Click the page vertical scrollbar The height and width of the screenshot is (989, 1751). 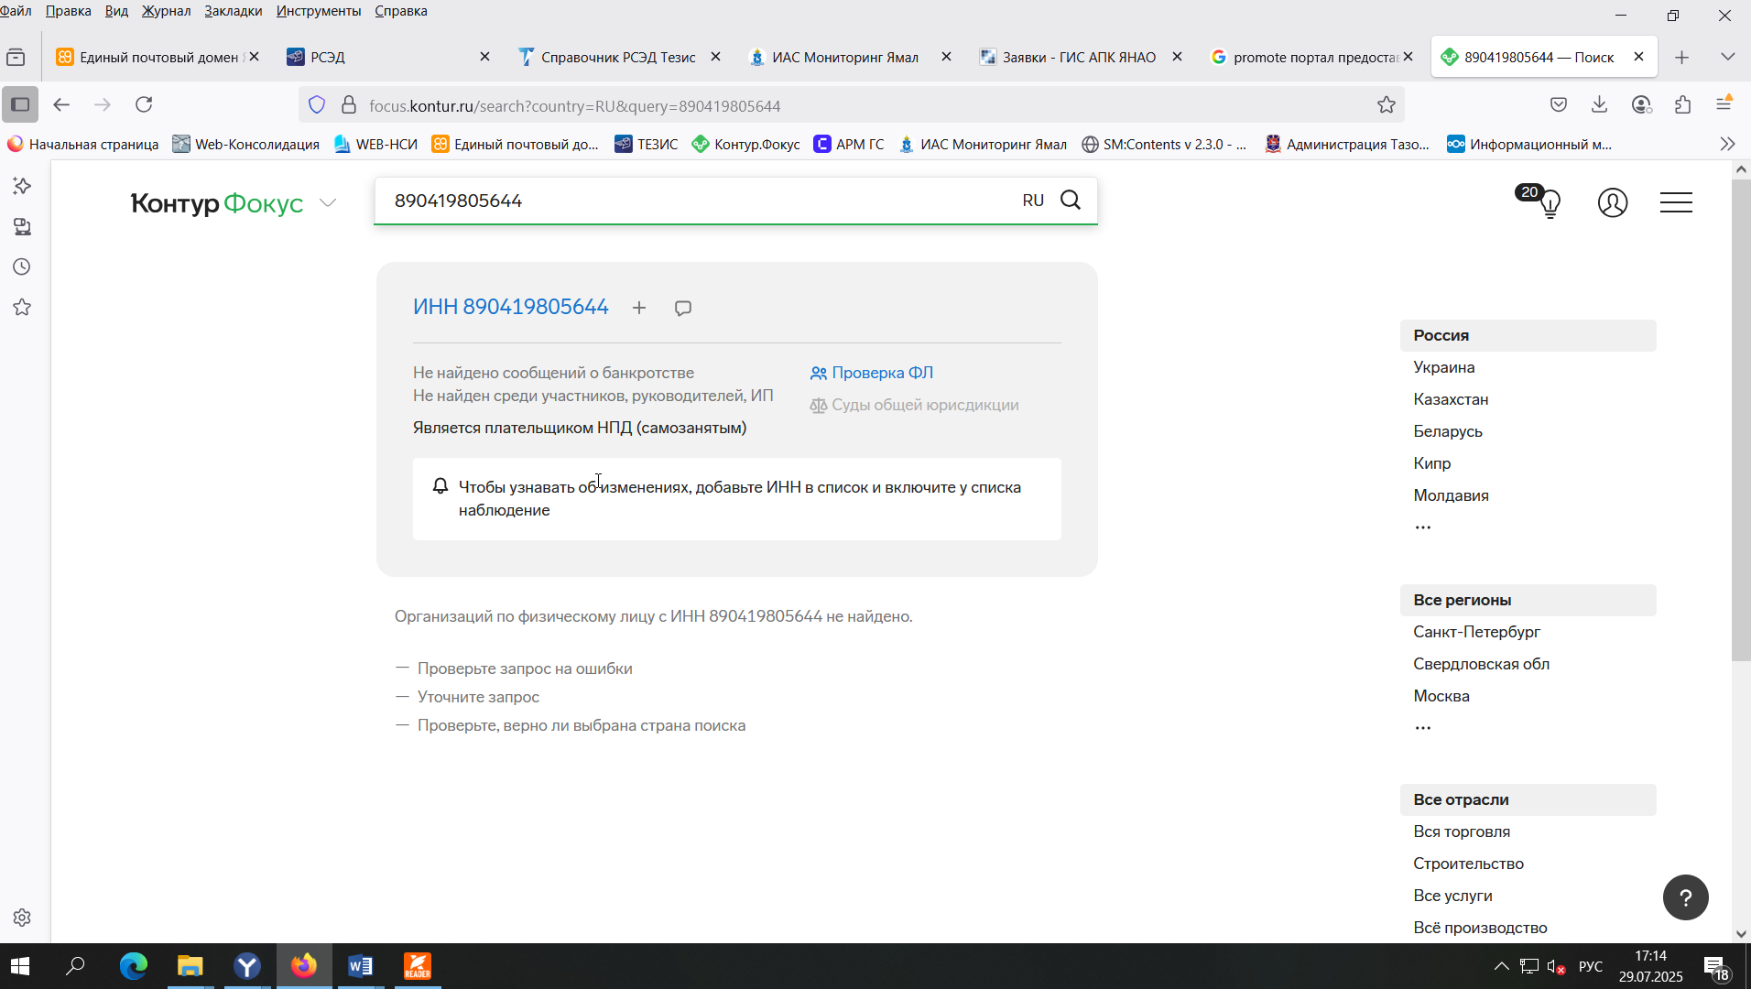click(1741, 420)
